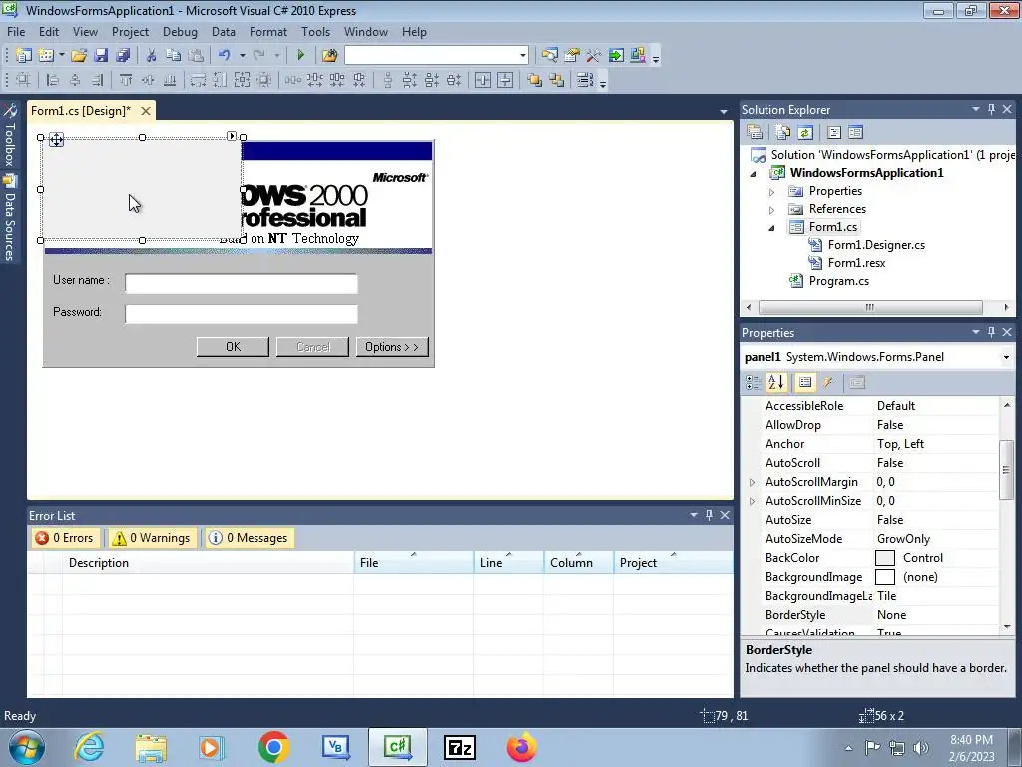The height and width of the screenshot is (767, 1022).
Task: Click the Cancel button on the form
Action: point(312,347)
